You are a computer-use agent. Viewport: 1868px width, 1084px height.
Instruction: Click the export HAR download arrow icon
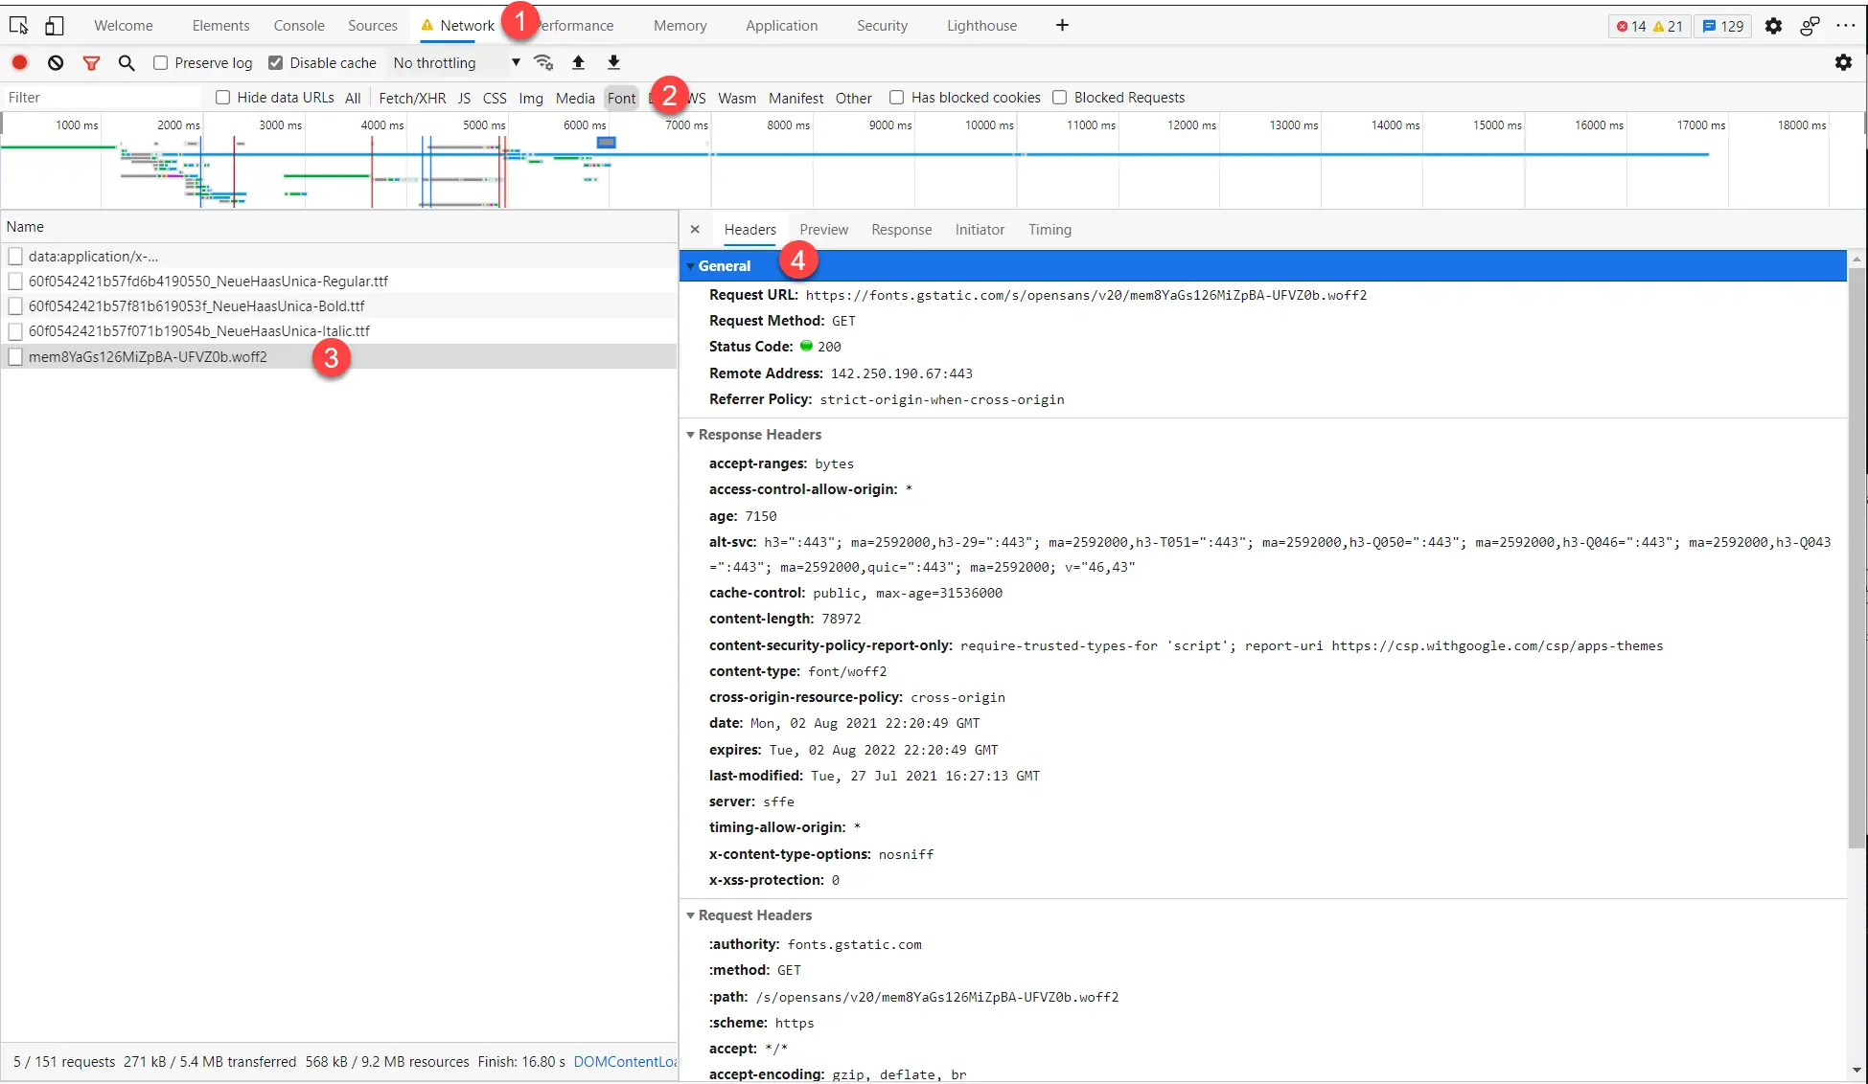coord(613,63)
